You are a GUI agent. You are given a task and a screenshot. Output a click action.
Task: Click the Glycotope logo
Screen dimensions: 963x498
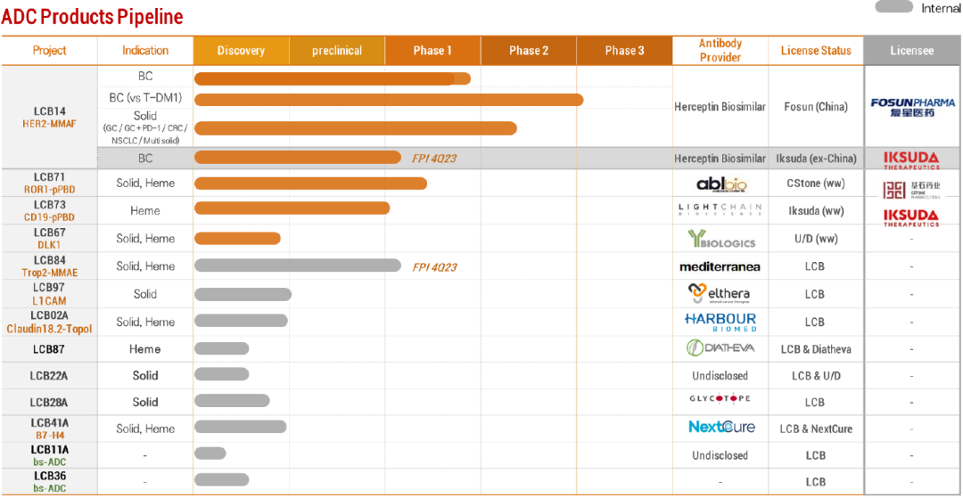(x=720, y=399)
